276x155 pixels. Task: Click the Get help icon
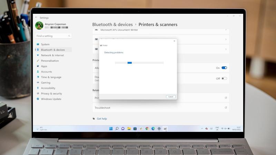pyautogui.click(x=93, y=118)
